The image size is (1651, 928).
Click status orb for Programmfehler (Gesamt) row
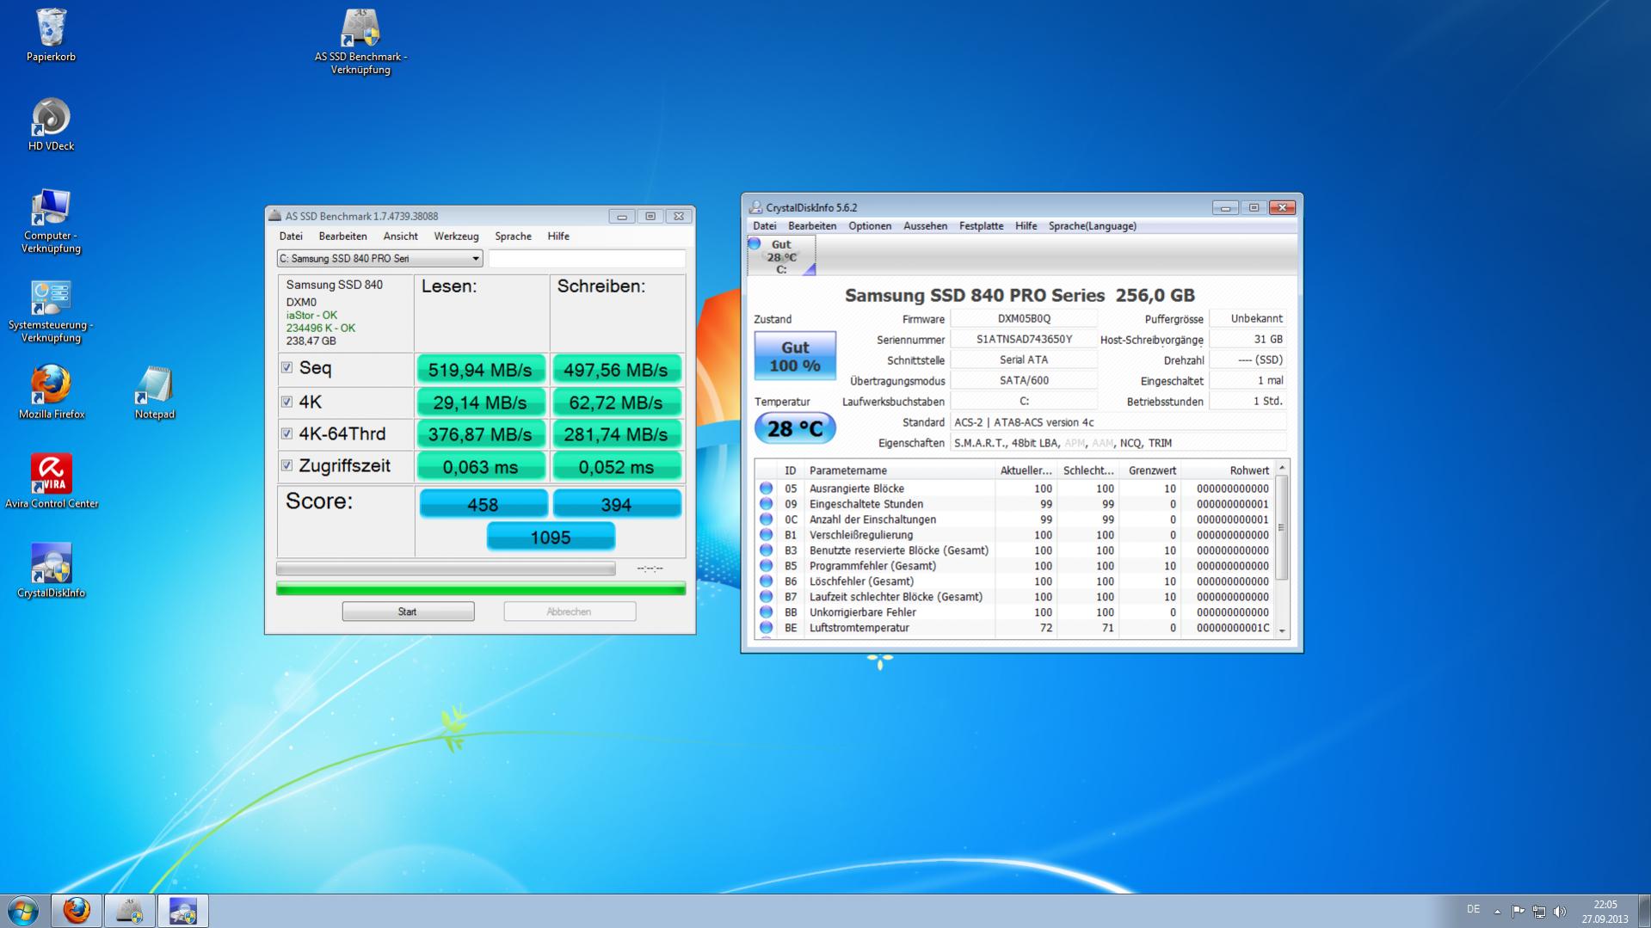coord(766,566)
